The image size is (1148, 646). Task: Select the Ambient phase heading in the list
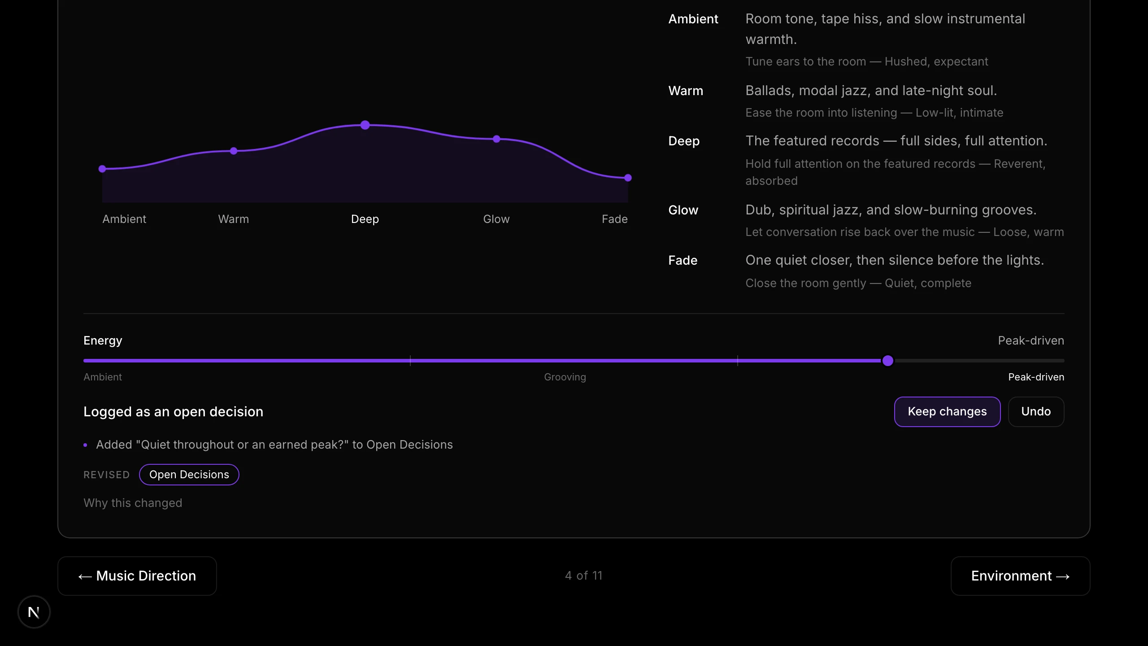pyautogui.click(x=693, y=19)
